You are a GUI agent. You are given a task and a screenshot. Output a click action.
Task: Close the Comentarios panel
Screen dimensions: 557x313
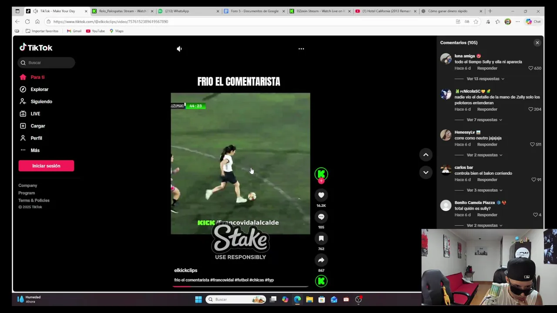537,43
